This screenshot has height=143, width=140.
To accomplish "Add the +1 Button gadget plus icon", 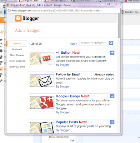I will pyautogui.click(x=112, y=53).
